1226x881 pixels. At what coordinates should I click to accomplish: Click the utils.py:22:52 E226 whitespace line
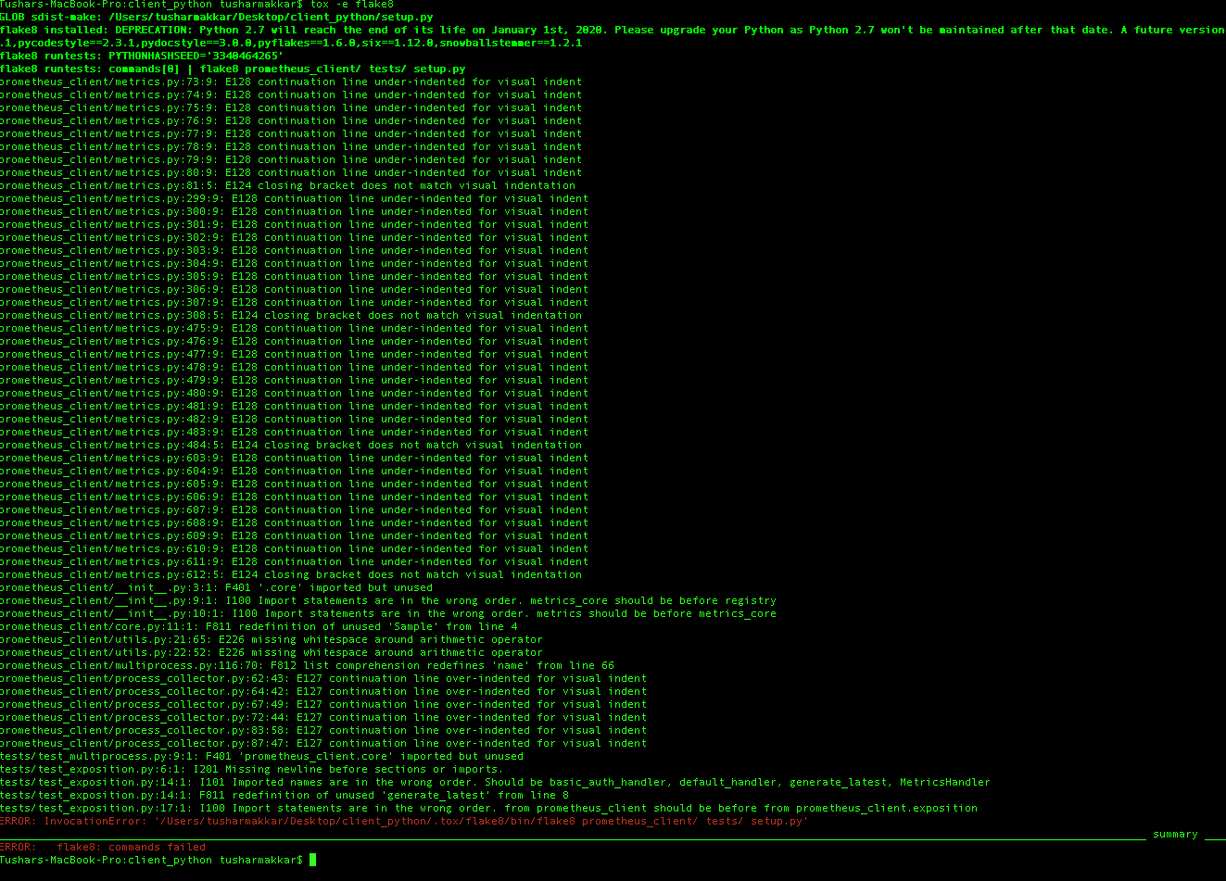click(272, 653)
